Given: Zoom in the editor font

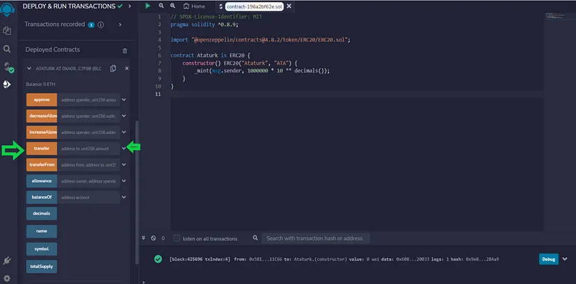Looking at the screenshot, I should pyautogui.click(x=172, y=6).
